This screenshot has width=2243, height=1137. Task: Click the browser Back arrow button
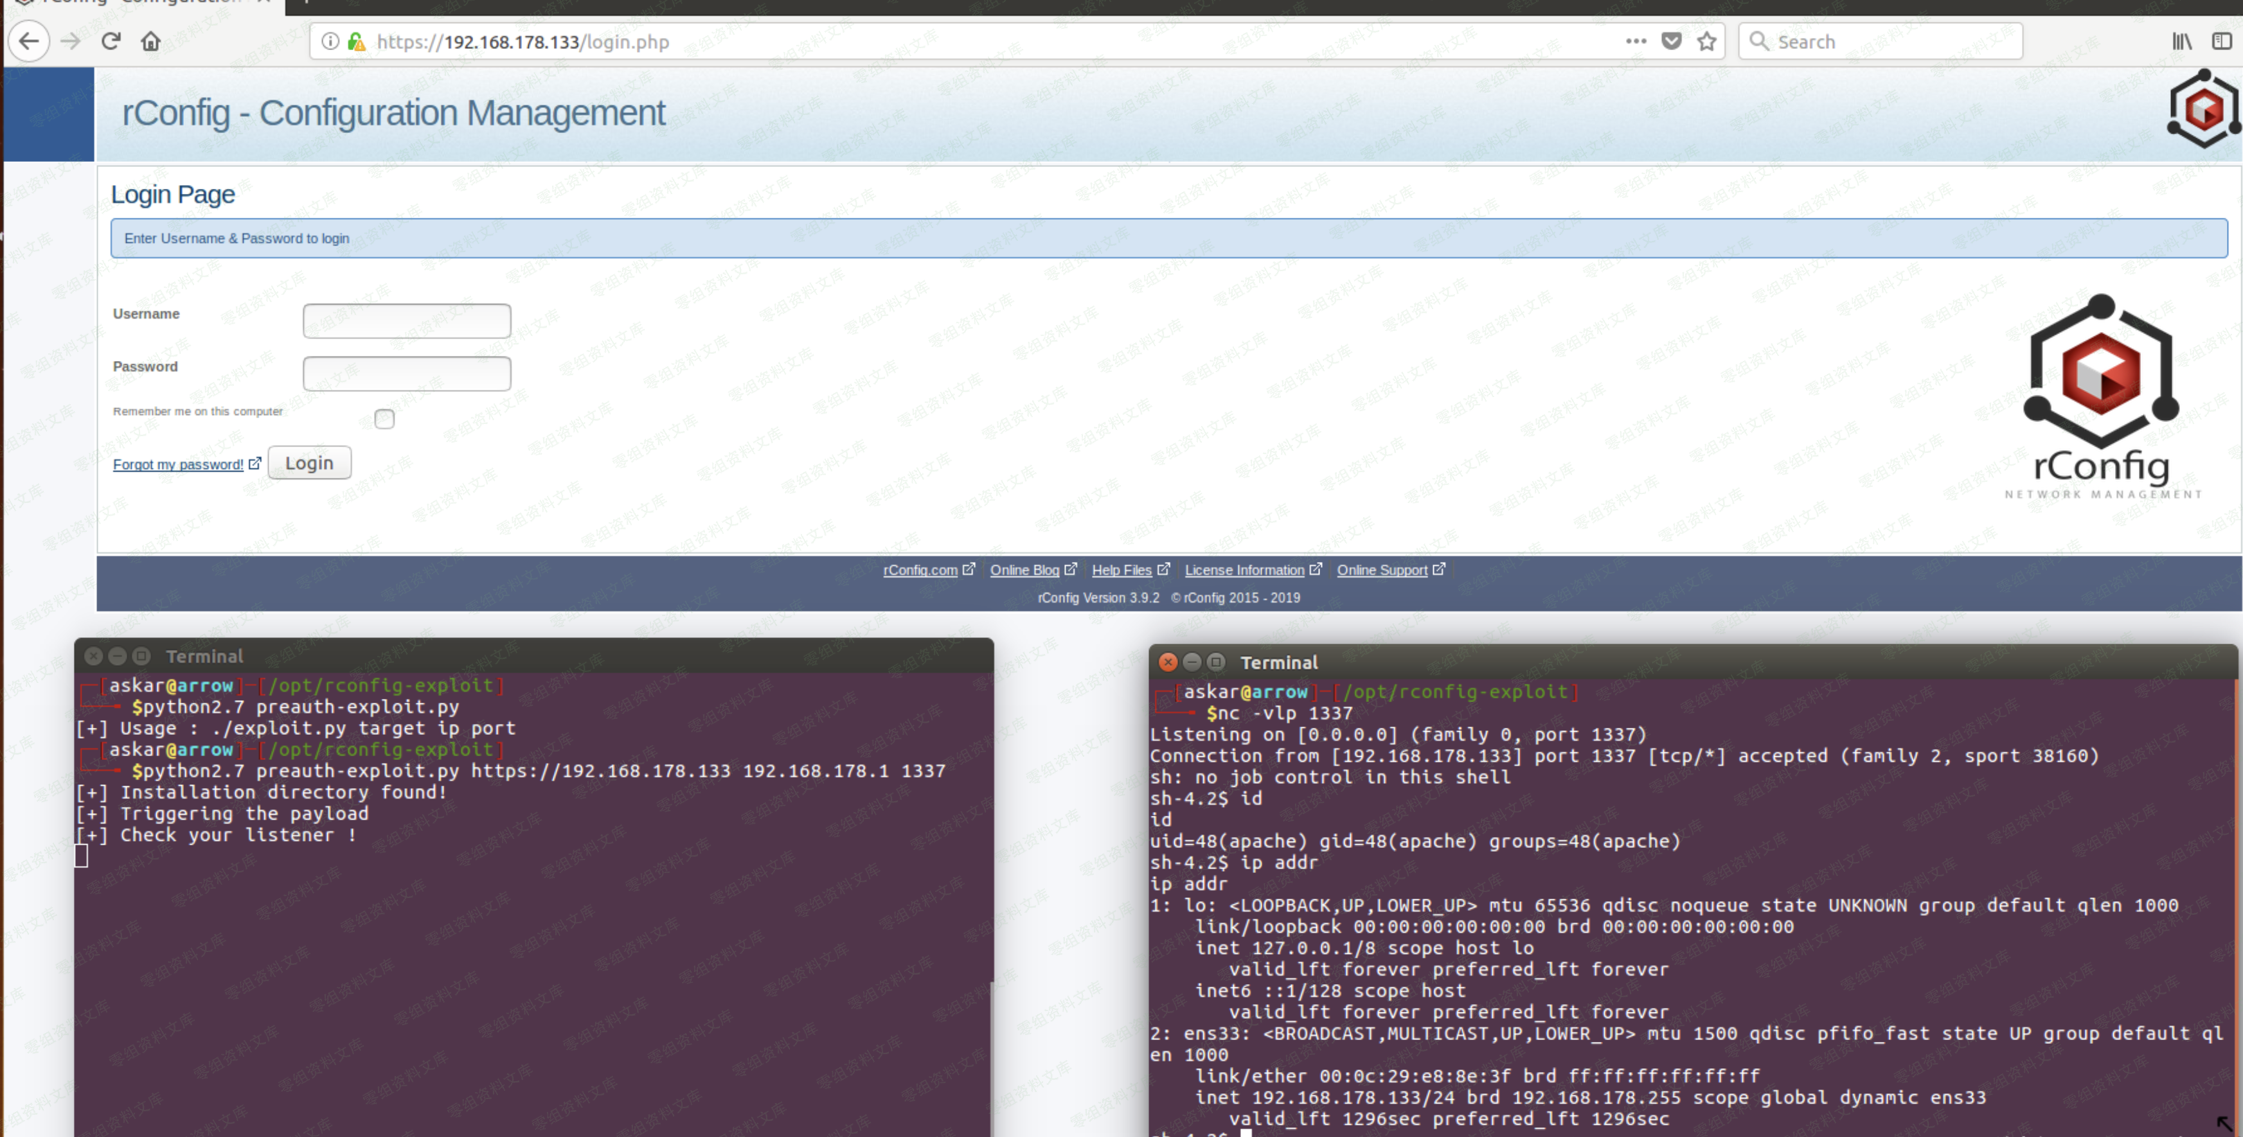coord(29,41)
